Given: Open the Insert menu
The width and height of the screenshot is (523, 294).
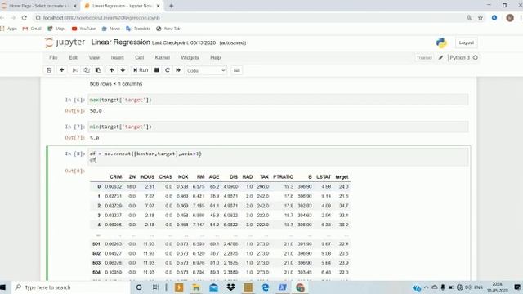Looking at the screenshot, I should (117, 58).
